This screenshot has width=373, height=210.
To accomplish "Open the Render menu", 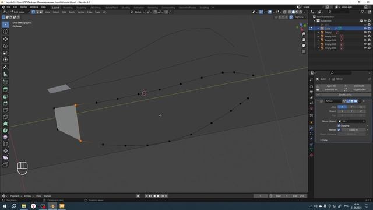I will click(23, 7).
